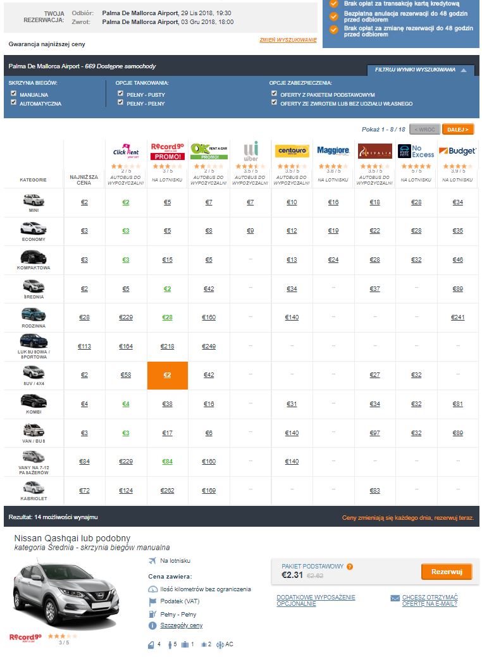Viewport: 482px width, 657px height.
Task: Click the Pakiet Podstawowy help question icon
Action: coord(350,567)
